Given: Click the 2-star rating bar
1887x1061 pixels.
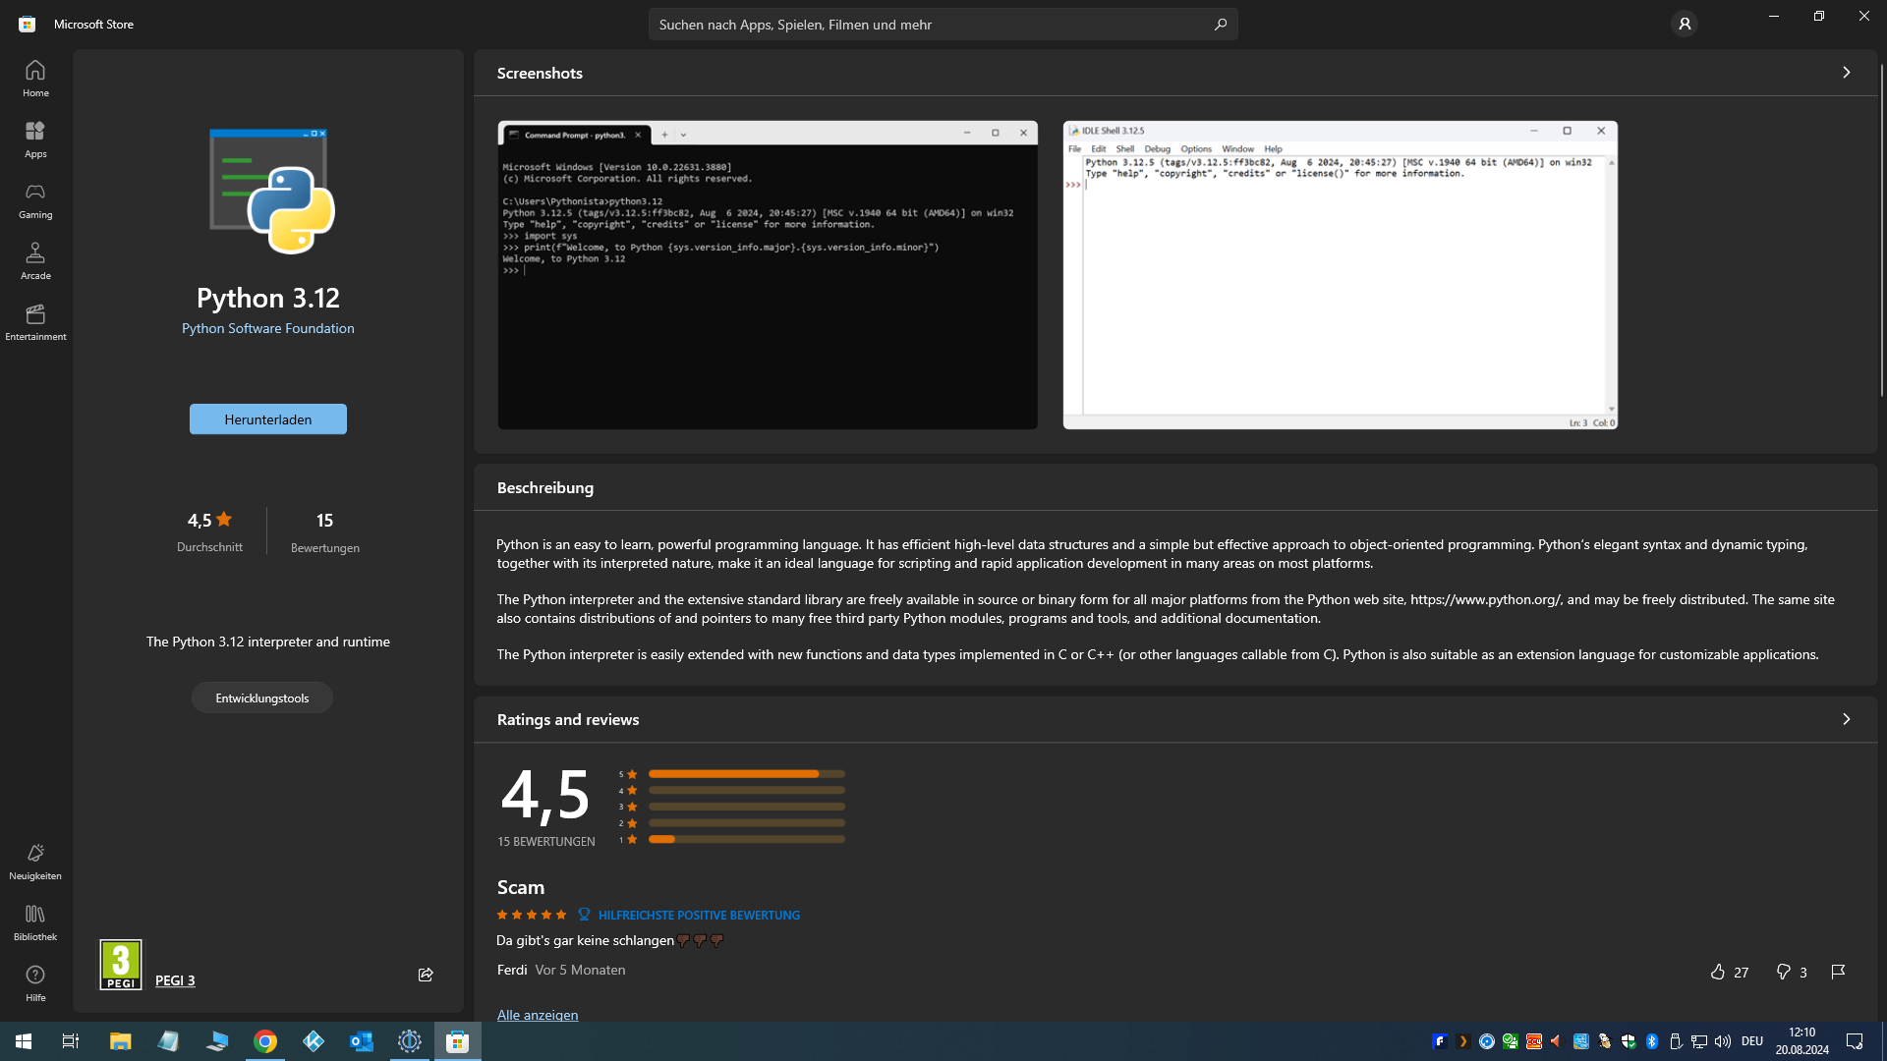Looking at the screenshot, I should pyautogui.click(x=747, y=823).
